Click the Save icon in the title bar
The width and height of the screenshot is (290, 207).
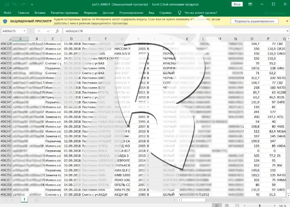(7, 4)
